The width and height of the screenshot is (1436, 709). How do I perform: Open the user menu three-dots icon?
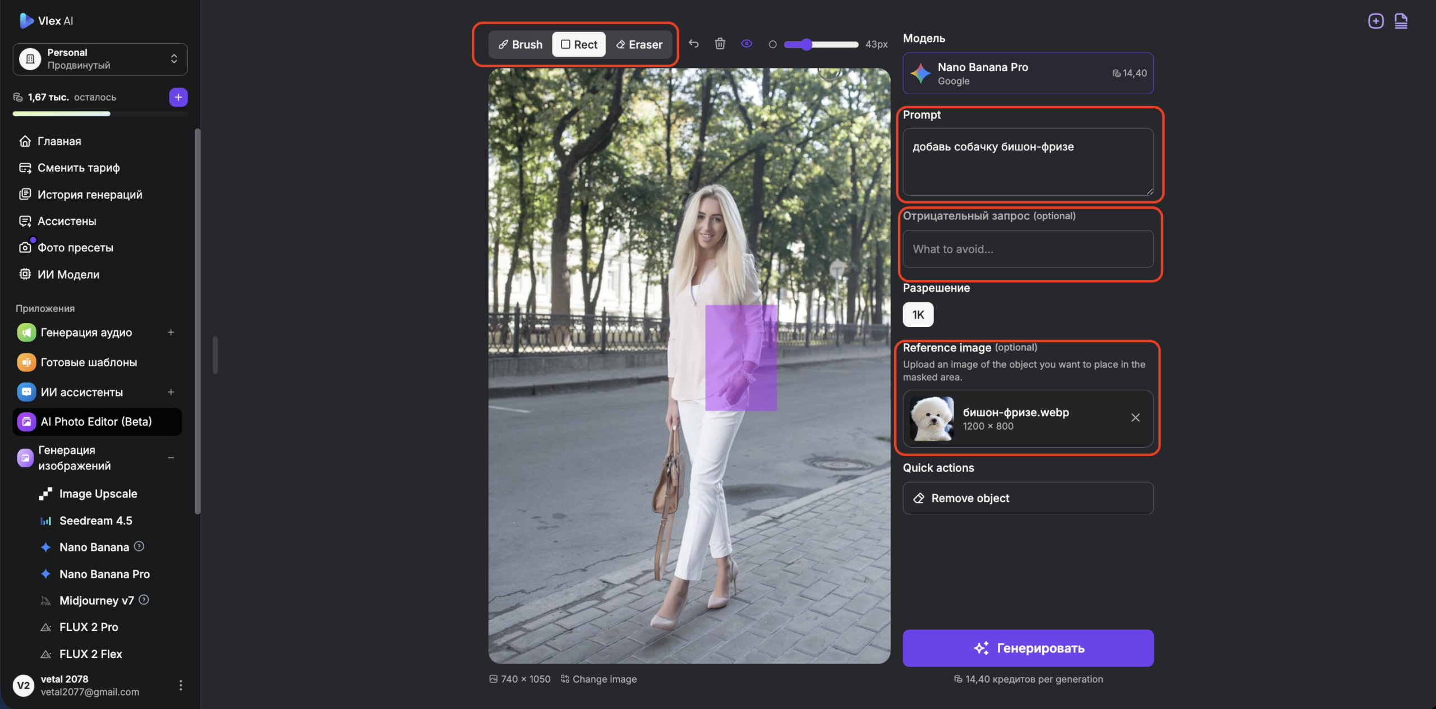click(x=181, y=685)
